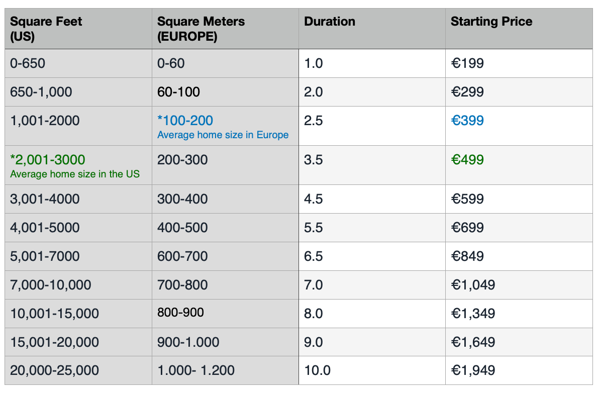This screenshot has width=597, height=393.
Task: Click the duration value '5.5'
Action: [314, 228]
